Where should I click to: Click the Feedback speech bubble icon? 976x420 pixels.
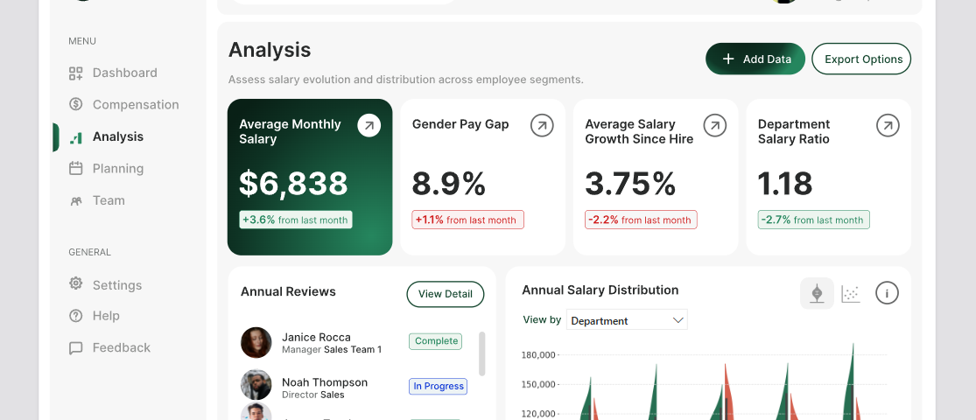(75, 348)
